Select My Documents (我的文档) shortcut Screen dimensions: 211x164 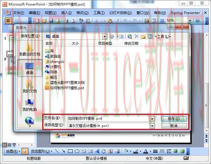coord(30,86)
